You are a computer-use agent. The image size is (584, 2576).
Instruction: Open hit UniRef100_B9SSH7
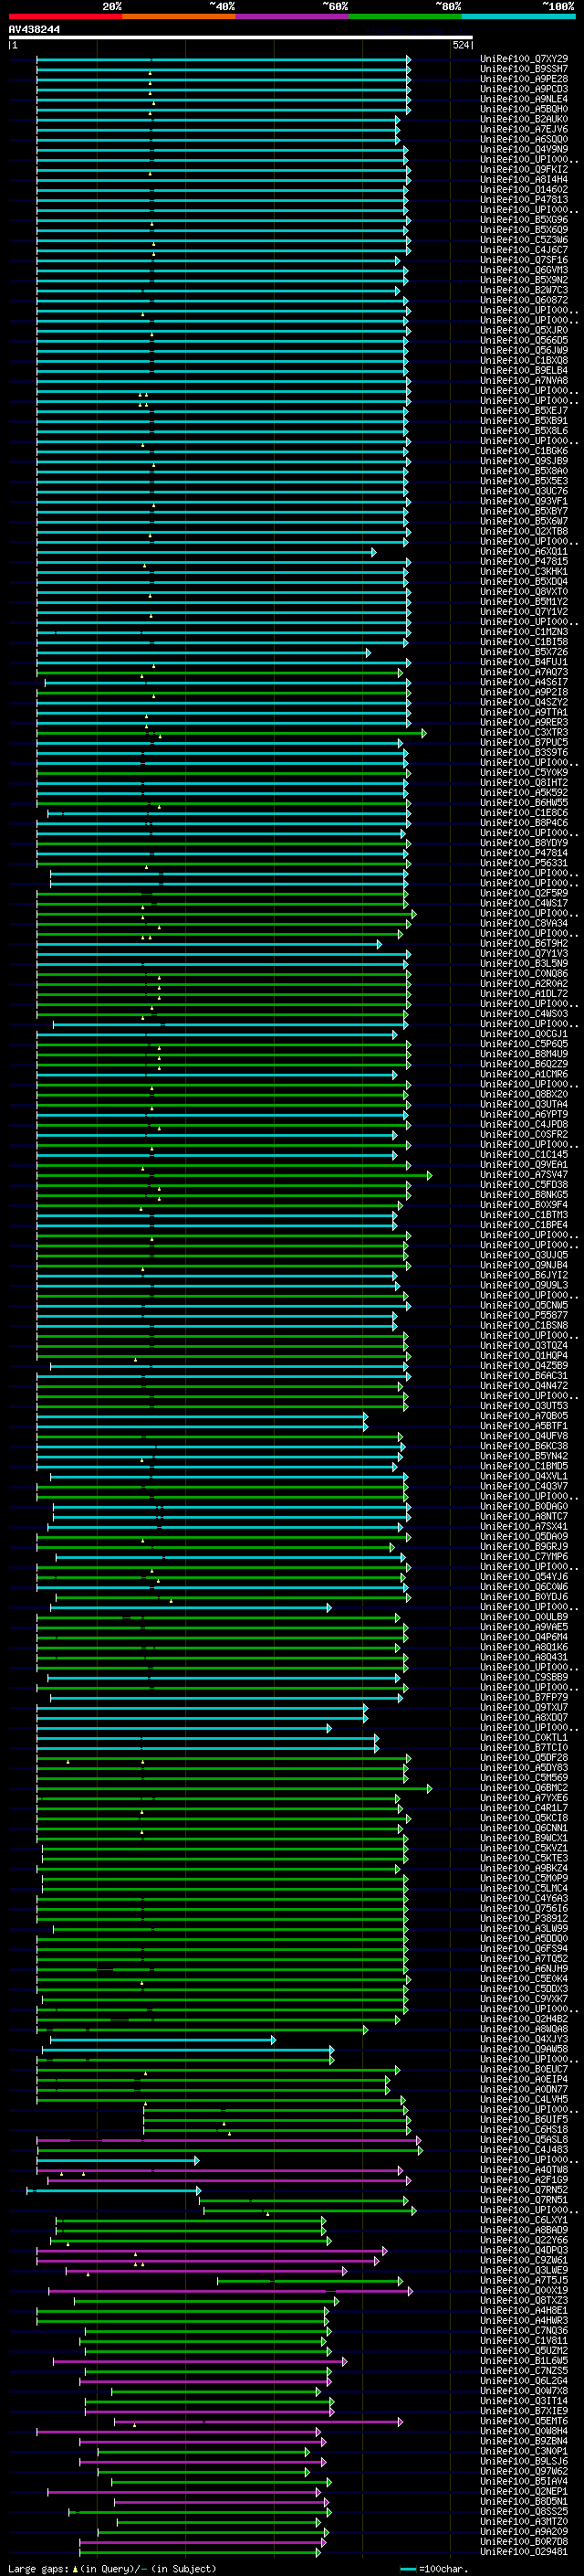tap(524, 69)
